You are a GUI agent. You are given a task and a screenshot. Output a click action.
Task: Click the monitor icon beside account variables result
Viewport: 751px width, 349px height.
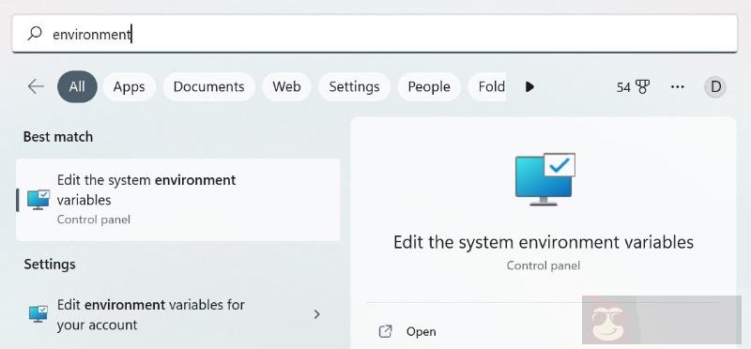point(38,314)
